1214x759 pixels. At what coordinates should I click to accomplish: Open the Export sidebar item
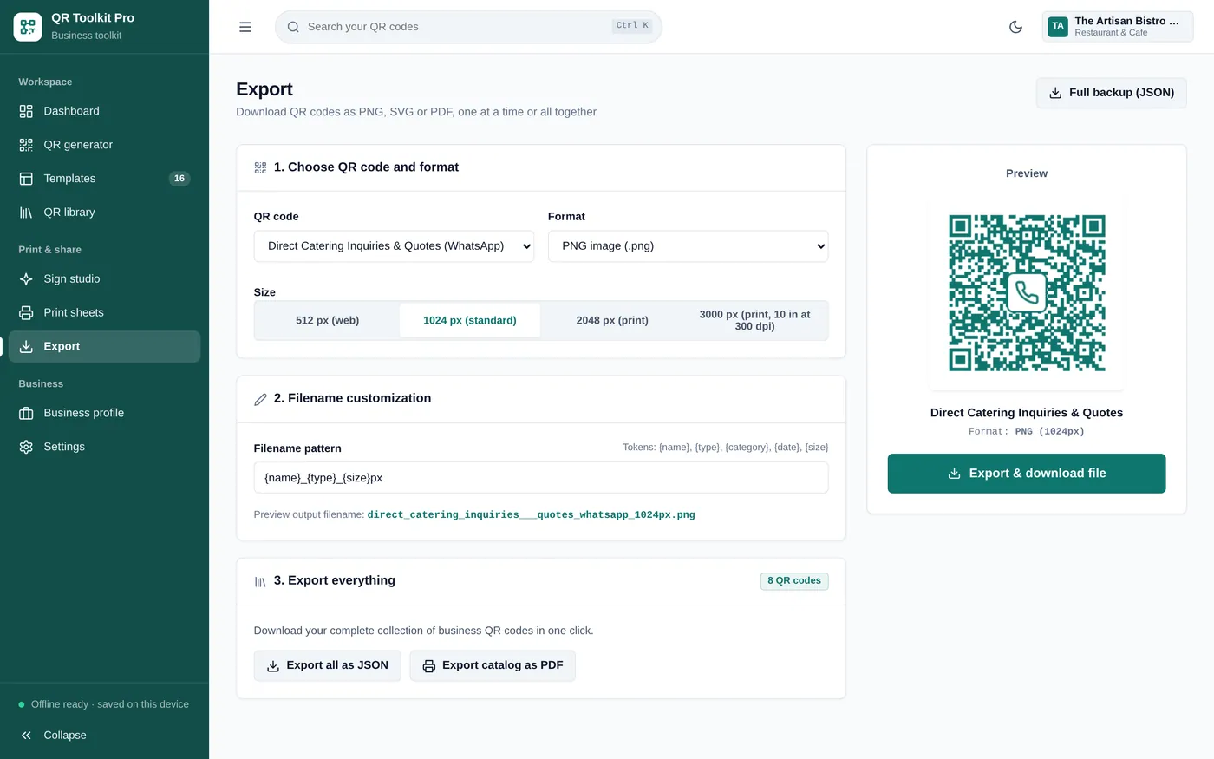pos(104,347)
